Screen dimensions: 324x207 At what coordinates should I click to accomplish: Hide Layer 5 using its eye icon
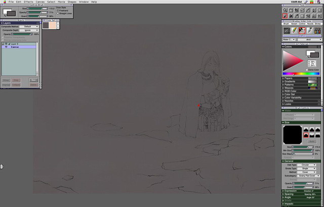pos(6,44)
